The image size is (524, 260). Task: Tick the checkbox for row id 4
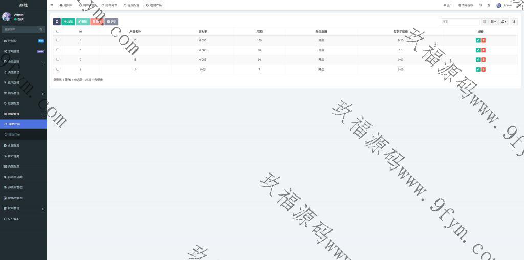pyautogui.click(x=58, y=40)
